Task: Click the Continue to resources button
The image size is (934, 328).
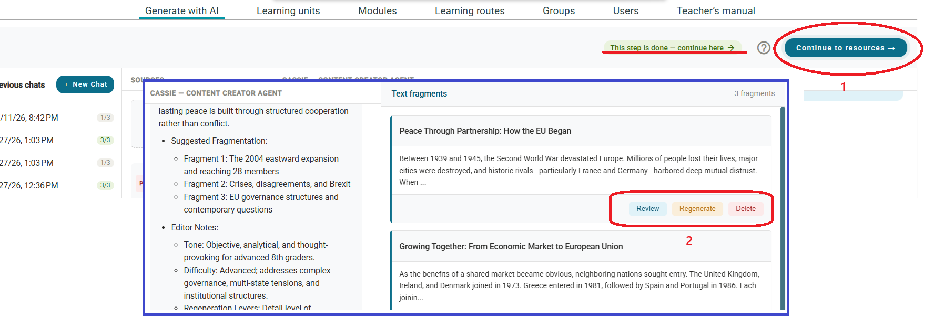Action: 846,48
